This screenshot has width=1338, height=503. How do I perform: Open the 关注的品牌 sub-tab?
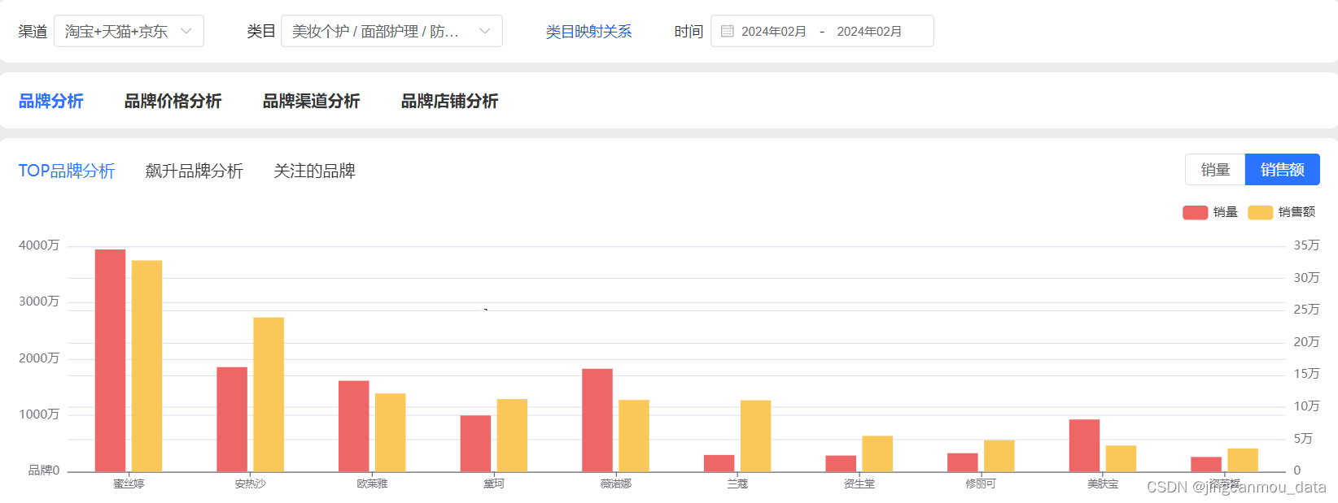pos(314,171)
